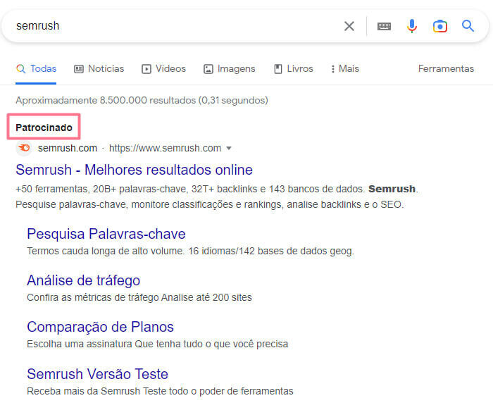Select the Todas tab
The height and width of the screenshot is (410, 493).
tap(36, 69)
